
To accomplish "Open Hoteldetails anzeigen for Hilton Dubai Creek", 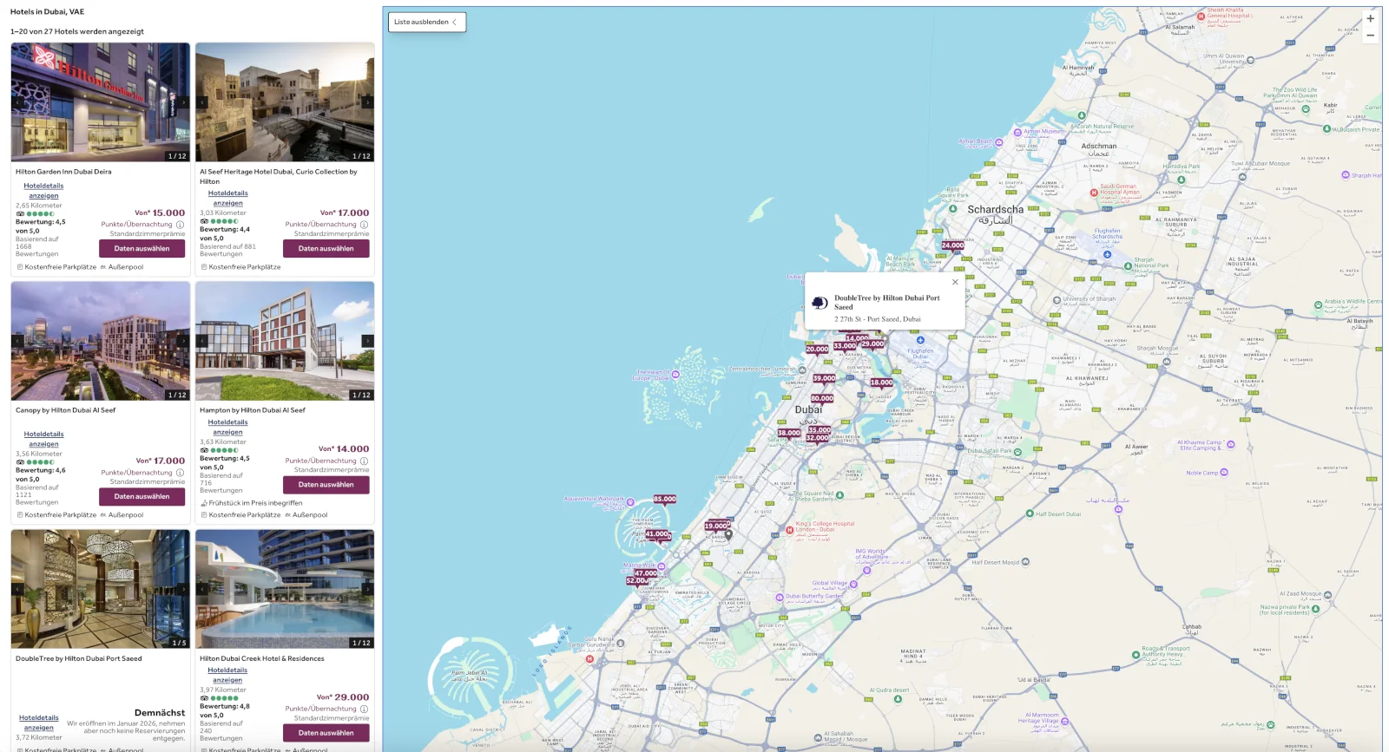I will (227, 675).
